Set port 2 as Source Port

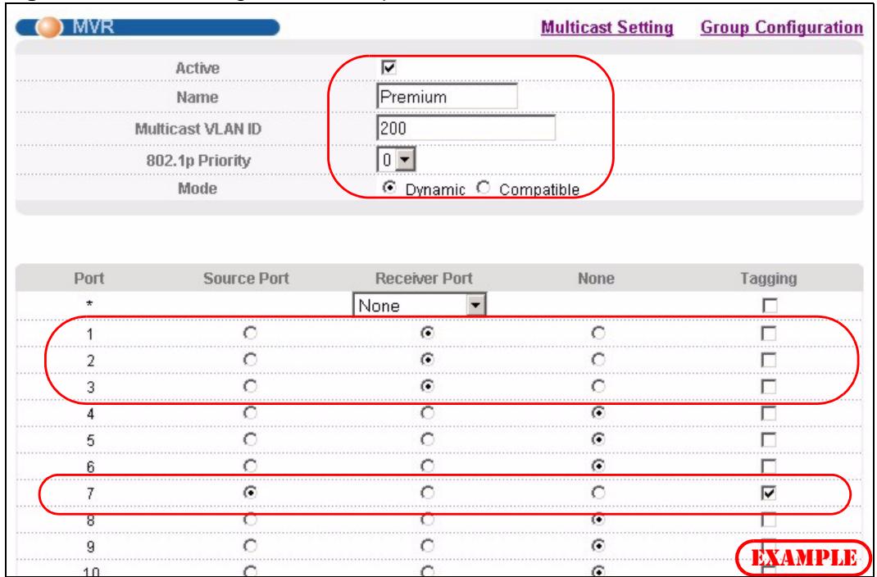pos(250,360)
